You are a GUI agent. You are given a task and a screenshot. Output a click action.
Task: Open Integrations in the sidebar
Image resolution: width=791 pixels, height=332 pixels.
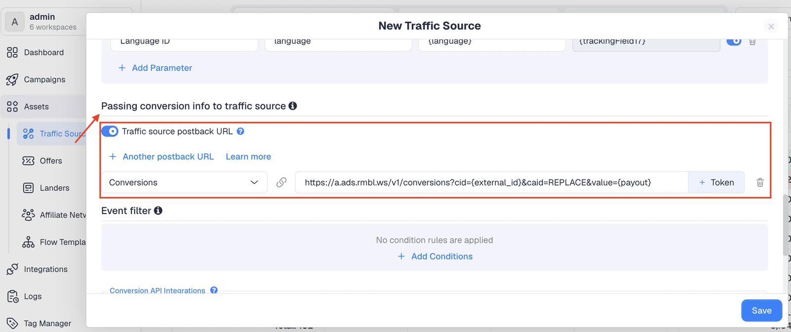pyautogui.click(x=45, y=269)
